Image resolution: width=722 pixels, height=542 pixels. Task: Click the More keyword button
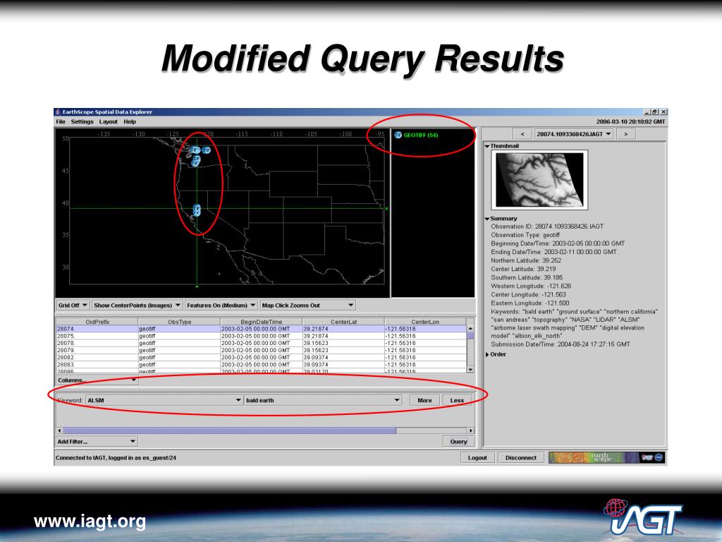(x=424, y=400)
